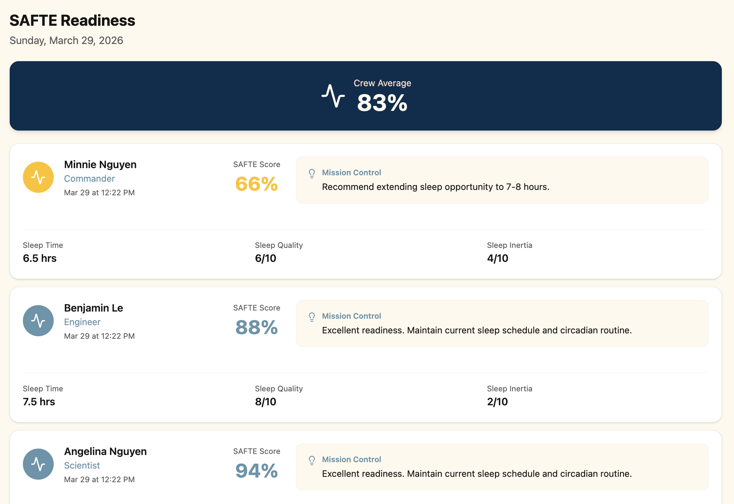Select the Minnie Nguyen name heading
This screenshot has height=504, width=734.
click(100, 165)
